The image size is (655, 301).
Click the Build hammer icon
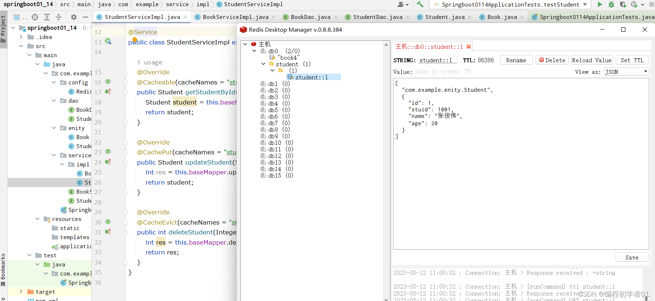click(x=420, y=4)
